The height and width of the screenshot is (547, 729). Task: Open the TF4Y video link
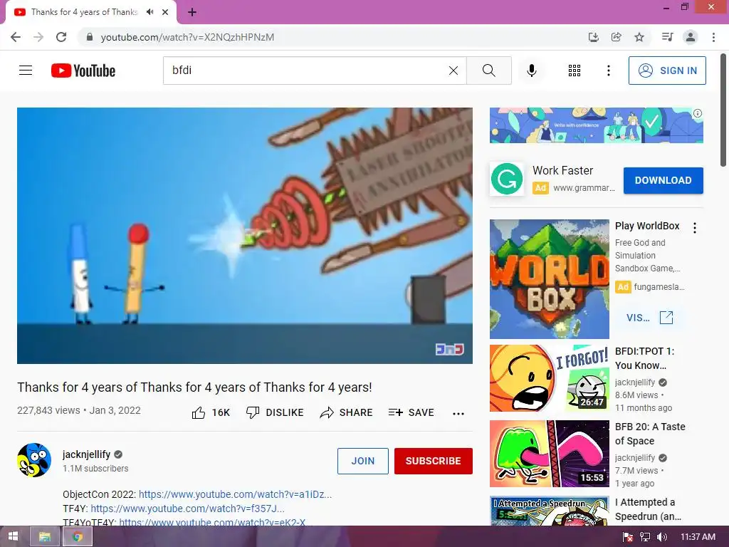[x=187, y=509]
